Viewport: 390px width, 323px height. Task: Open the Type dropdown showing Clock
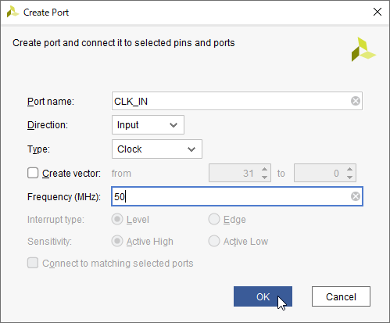(157, 149)
